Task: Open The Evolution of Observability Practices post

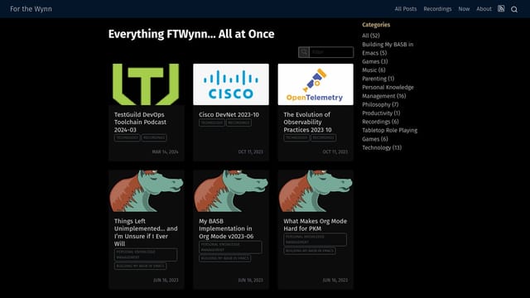Action: click(307, 122)
